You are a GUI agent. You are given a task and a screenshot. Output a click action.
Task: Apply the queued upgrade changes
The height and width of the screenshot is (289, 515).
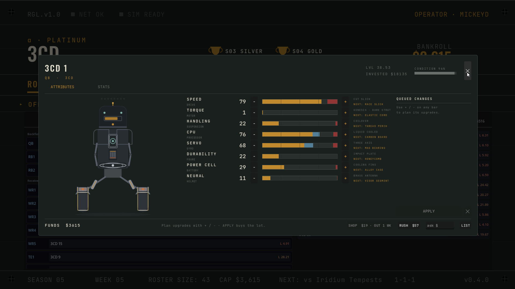tap(429, 211)
